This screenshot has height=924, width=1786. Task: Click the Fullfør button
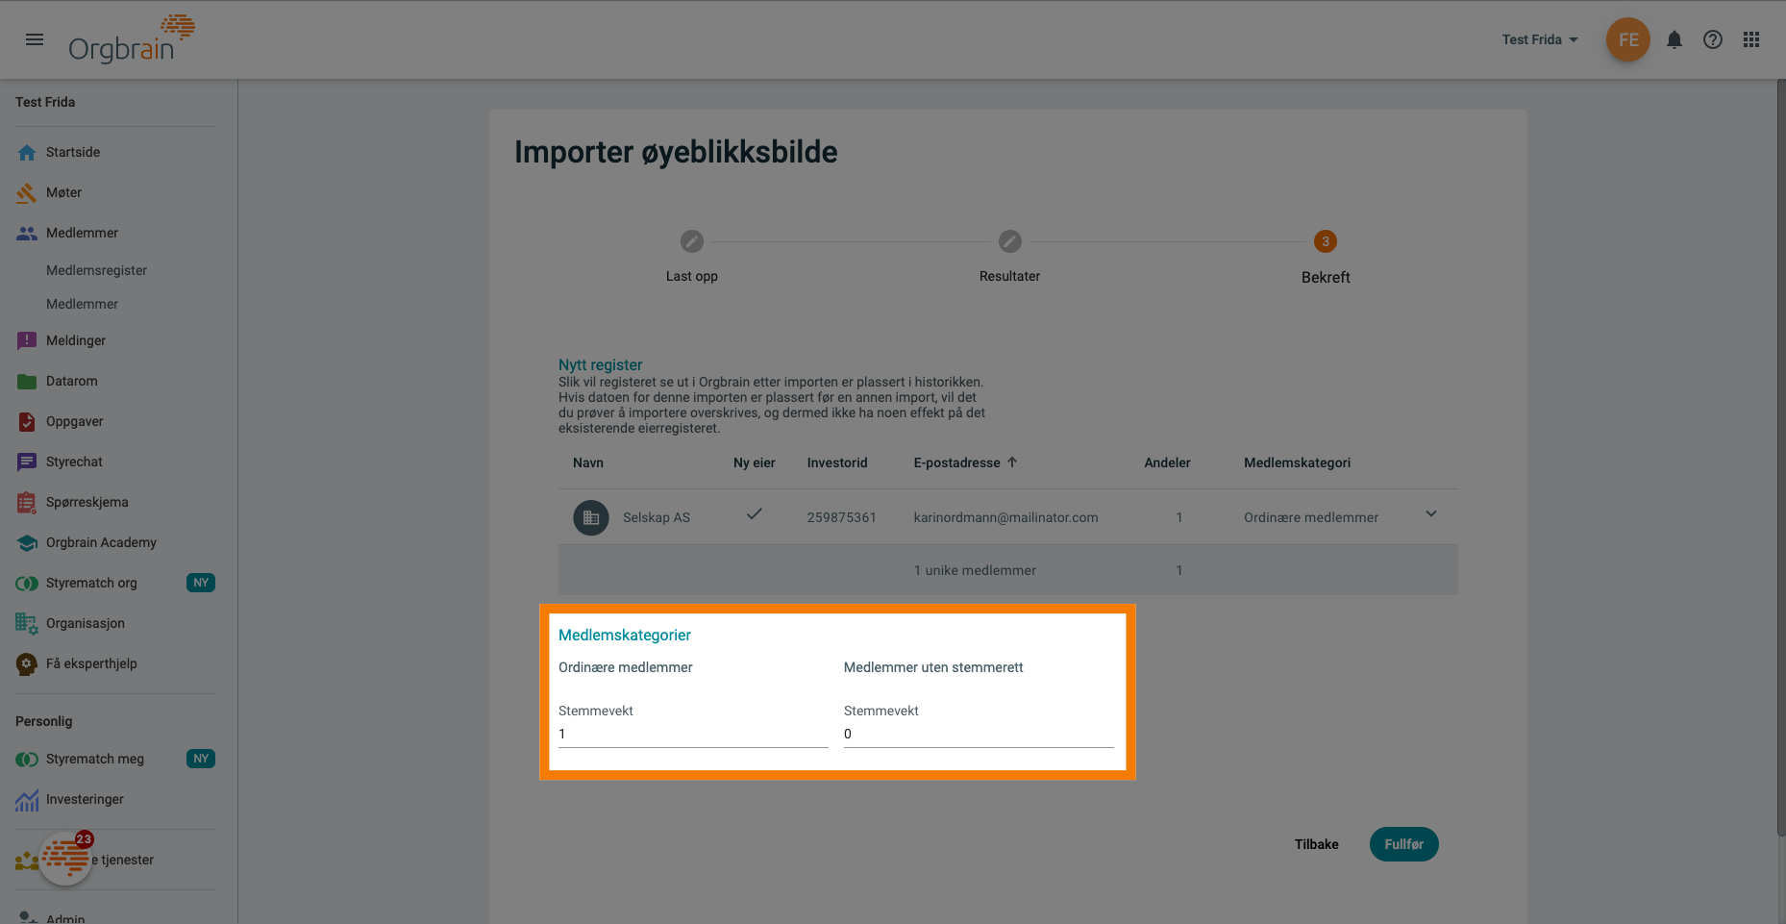click(x=1403, y=844)
